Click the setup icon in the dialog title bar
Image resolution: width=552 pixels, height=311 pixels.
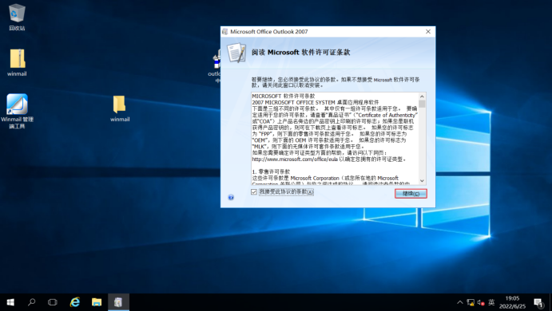[x=225, y=32]
